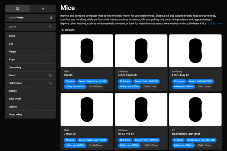Expand the Size filter

pyautogui.click(x=30, y=44)
